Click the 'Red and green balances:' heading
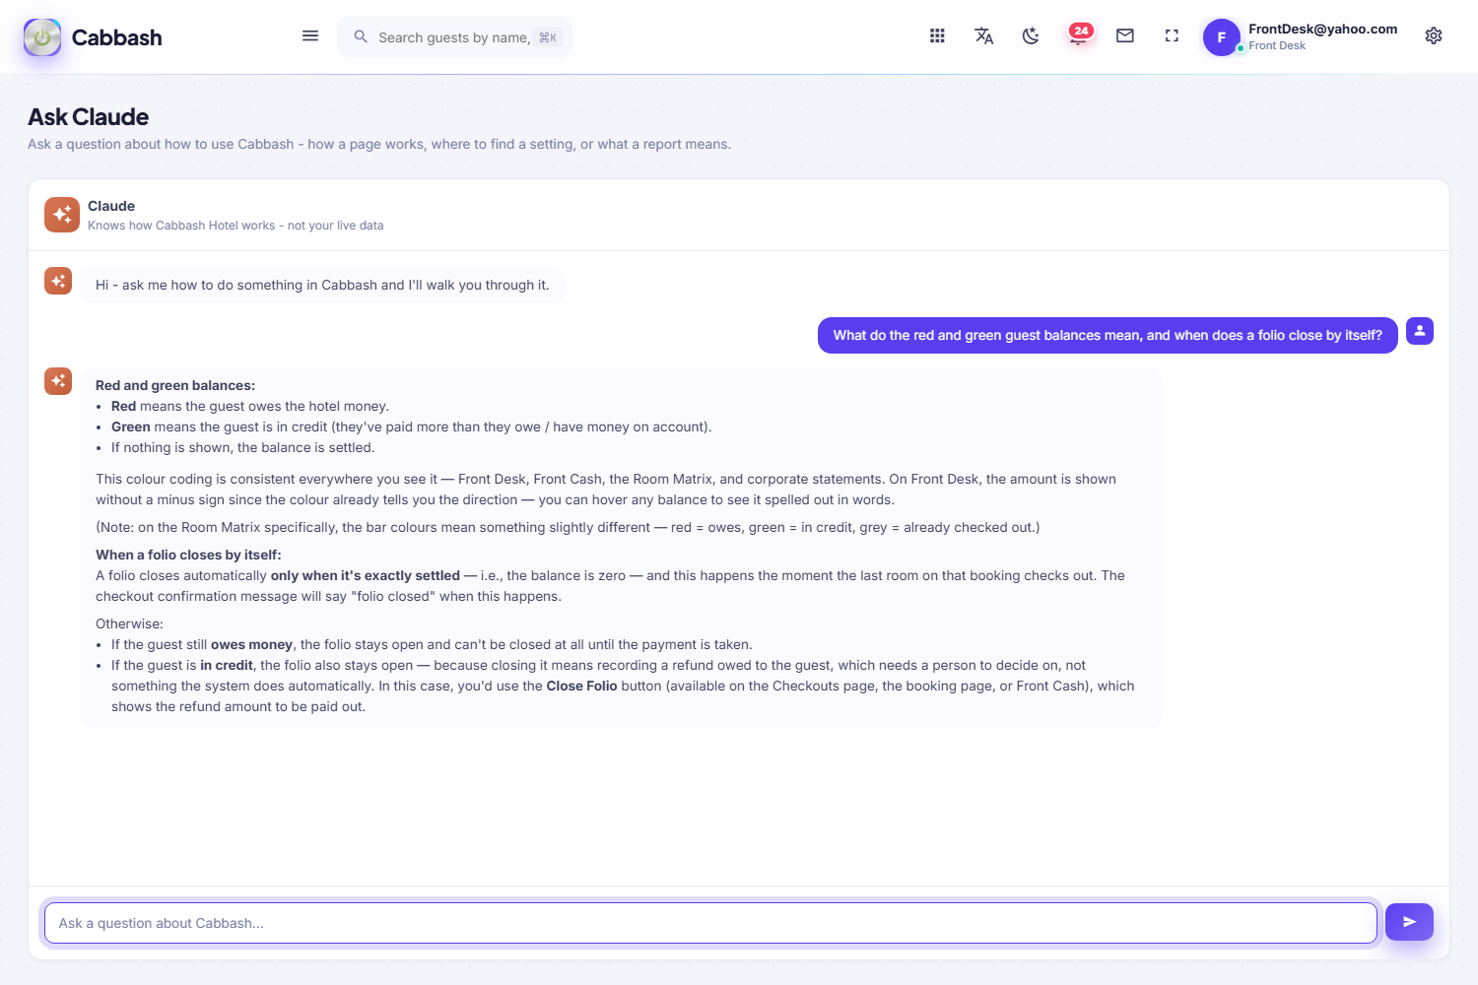 point(175,385)
